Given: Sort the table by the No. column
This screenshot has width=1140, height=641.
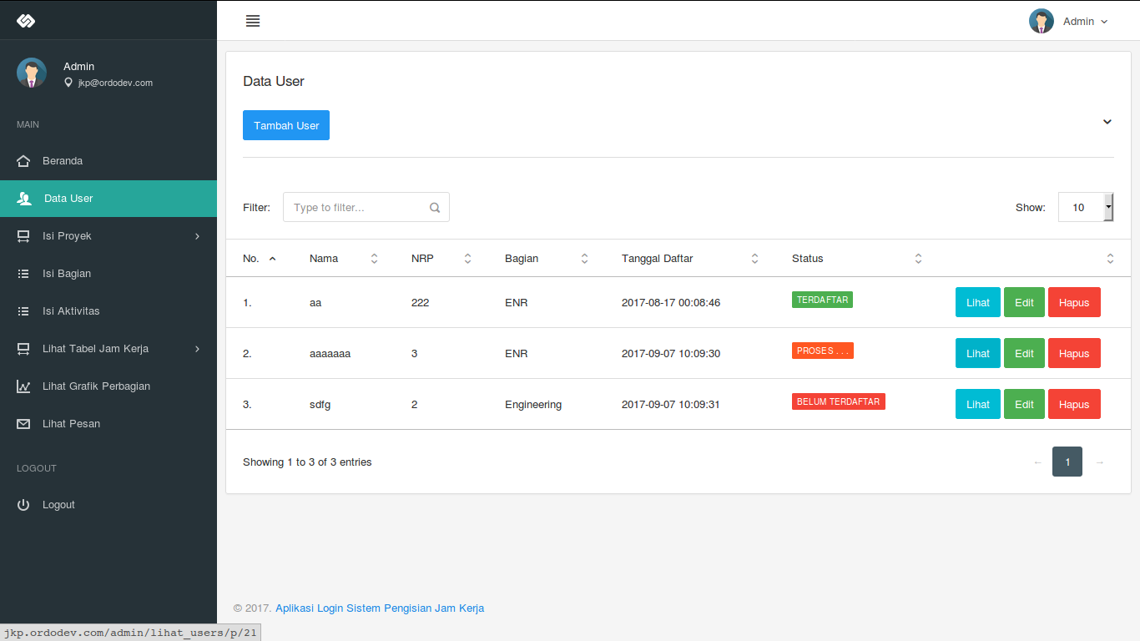Looking at the screenshot, I should [260, 259].
